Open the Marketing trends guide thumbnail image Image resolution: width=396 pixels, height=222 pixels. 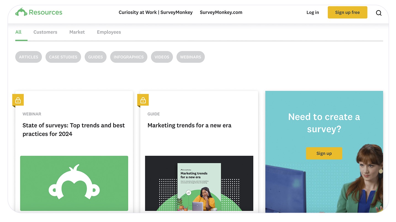coord(199,183)
